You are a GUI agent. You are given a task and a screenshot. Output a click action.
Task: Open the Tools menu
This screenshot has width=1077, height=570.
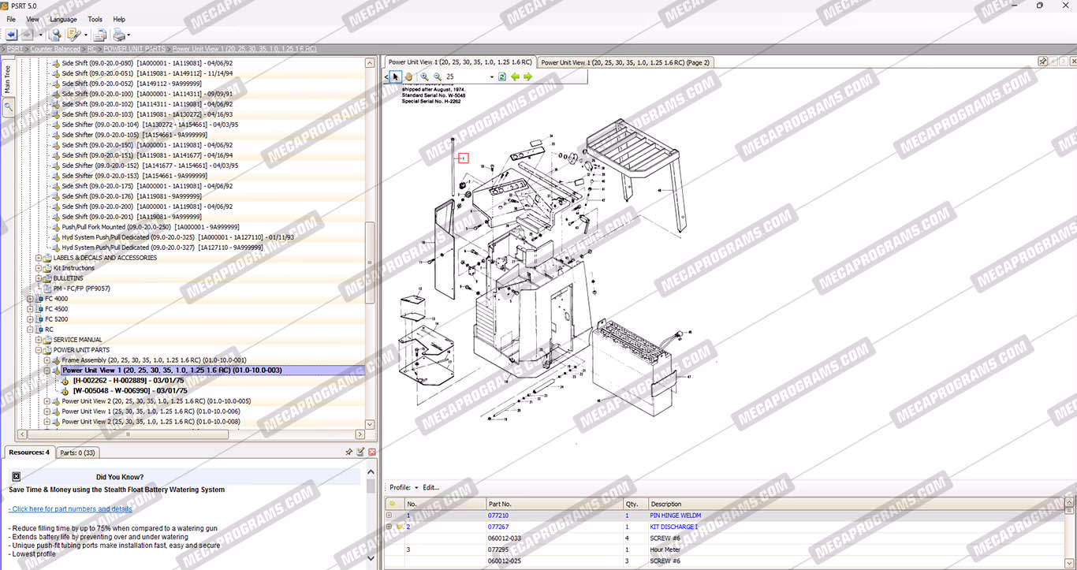click(x=95, y=19)
